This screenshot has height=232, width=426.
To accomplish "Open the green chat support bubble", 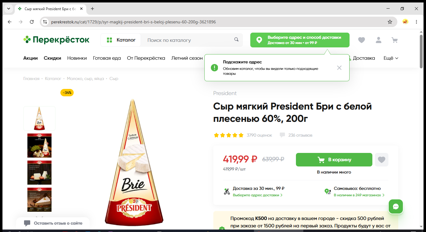I will [396, 206].
